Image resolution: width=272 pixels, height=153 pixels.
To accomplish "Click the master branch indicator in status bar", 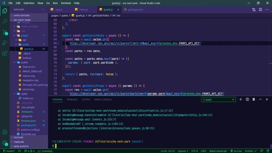I will (9, 151).
